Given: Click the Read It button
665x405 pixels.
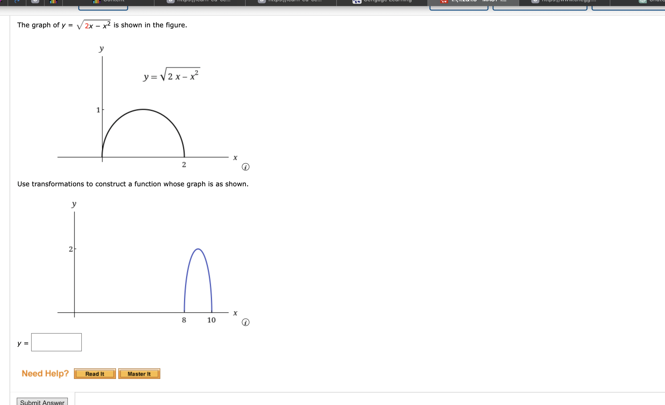Looking at the screenshot, I should pyautogui.click(x=95, y=374).
